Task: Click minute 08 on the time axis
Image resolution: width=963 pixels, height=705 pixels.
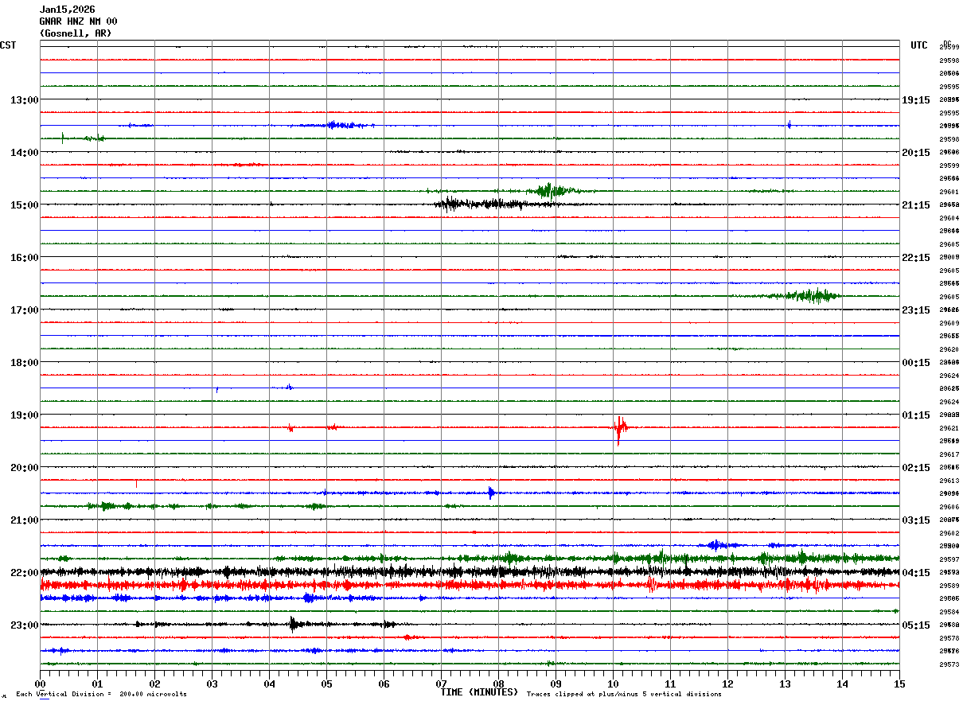Action: (x=498, y=684)
